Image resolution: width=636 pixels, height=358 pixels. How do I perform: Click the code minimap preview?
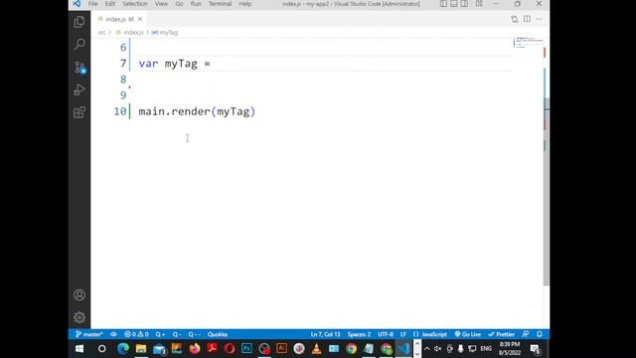click(528, 42)
